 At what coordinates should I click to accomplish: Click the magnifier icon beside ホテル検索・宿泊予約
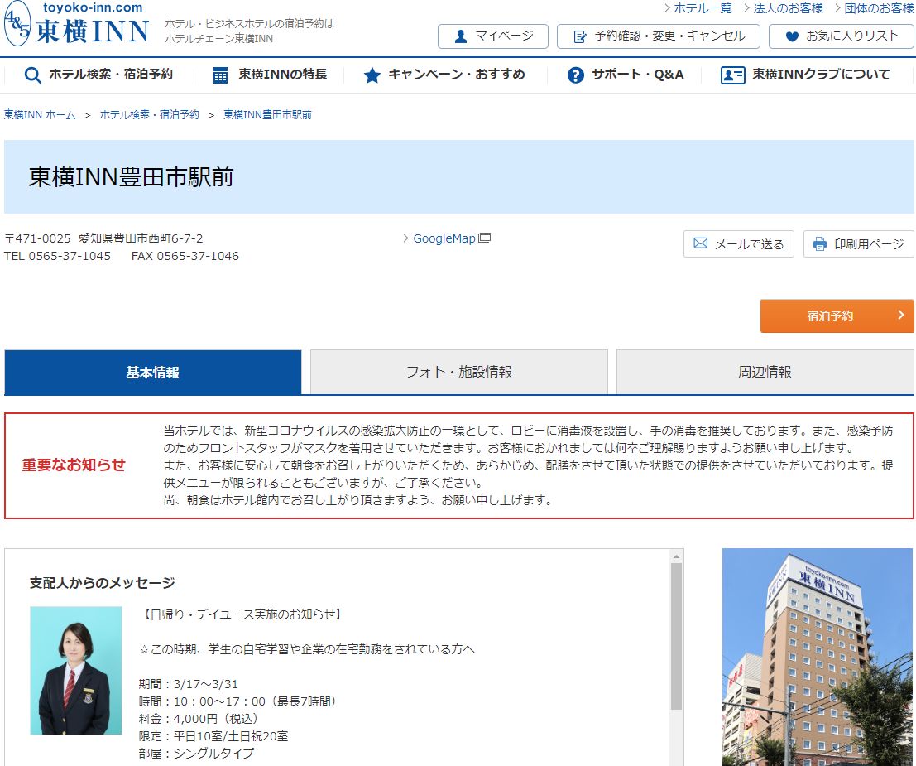(33, 75)
